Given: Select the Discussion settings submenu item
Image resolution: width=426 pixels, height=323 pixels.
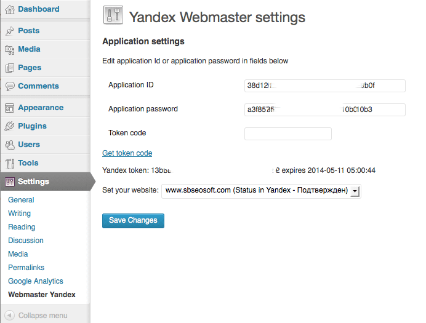Looking at the screenshot, I should click(x=26, y=241).
